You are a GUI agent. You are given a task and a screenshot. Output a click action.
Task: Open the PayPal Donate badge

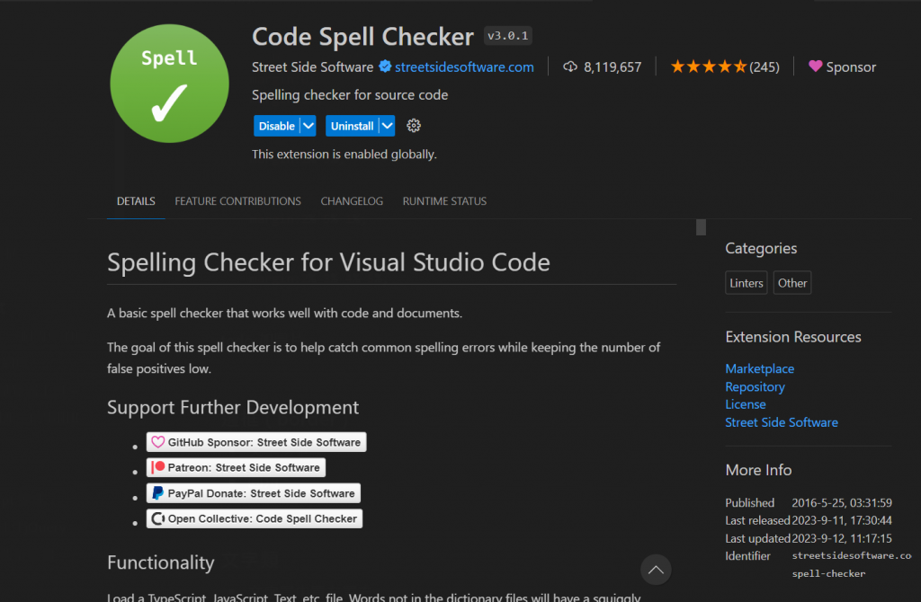(x=254, y=493)
